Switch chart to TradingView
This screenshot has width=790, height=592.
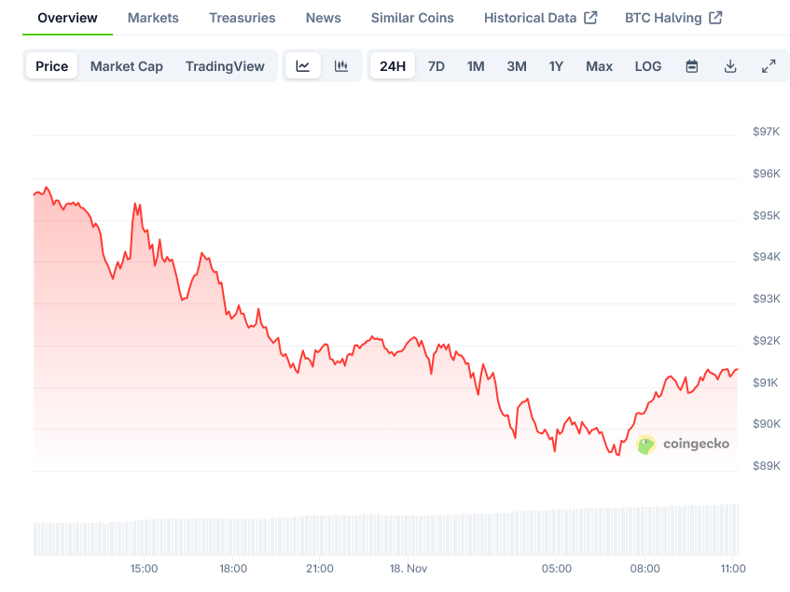pyautogui.click(x=225, y=66)
